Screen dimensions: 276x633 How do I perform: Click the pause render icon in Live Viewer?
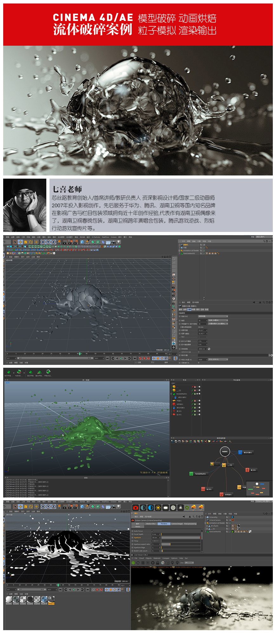click(x=143, y=563)
